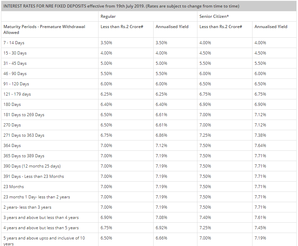Click the 7 - 14 Days row label
This screenshot has height=246, width=298.
14,42
